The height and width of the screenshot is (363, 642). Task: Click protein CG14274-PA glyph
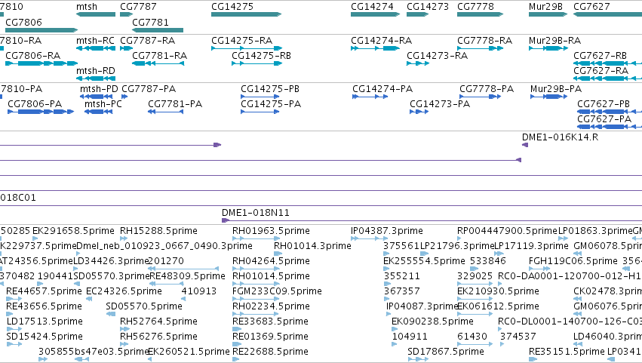coord(370,97)
